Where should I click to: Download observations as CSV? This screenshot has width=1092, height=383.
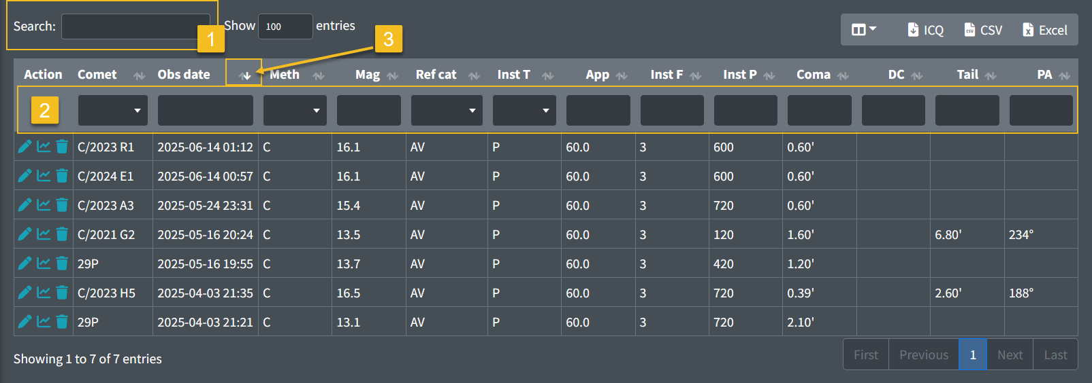983,30
